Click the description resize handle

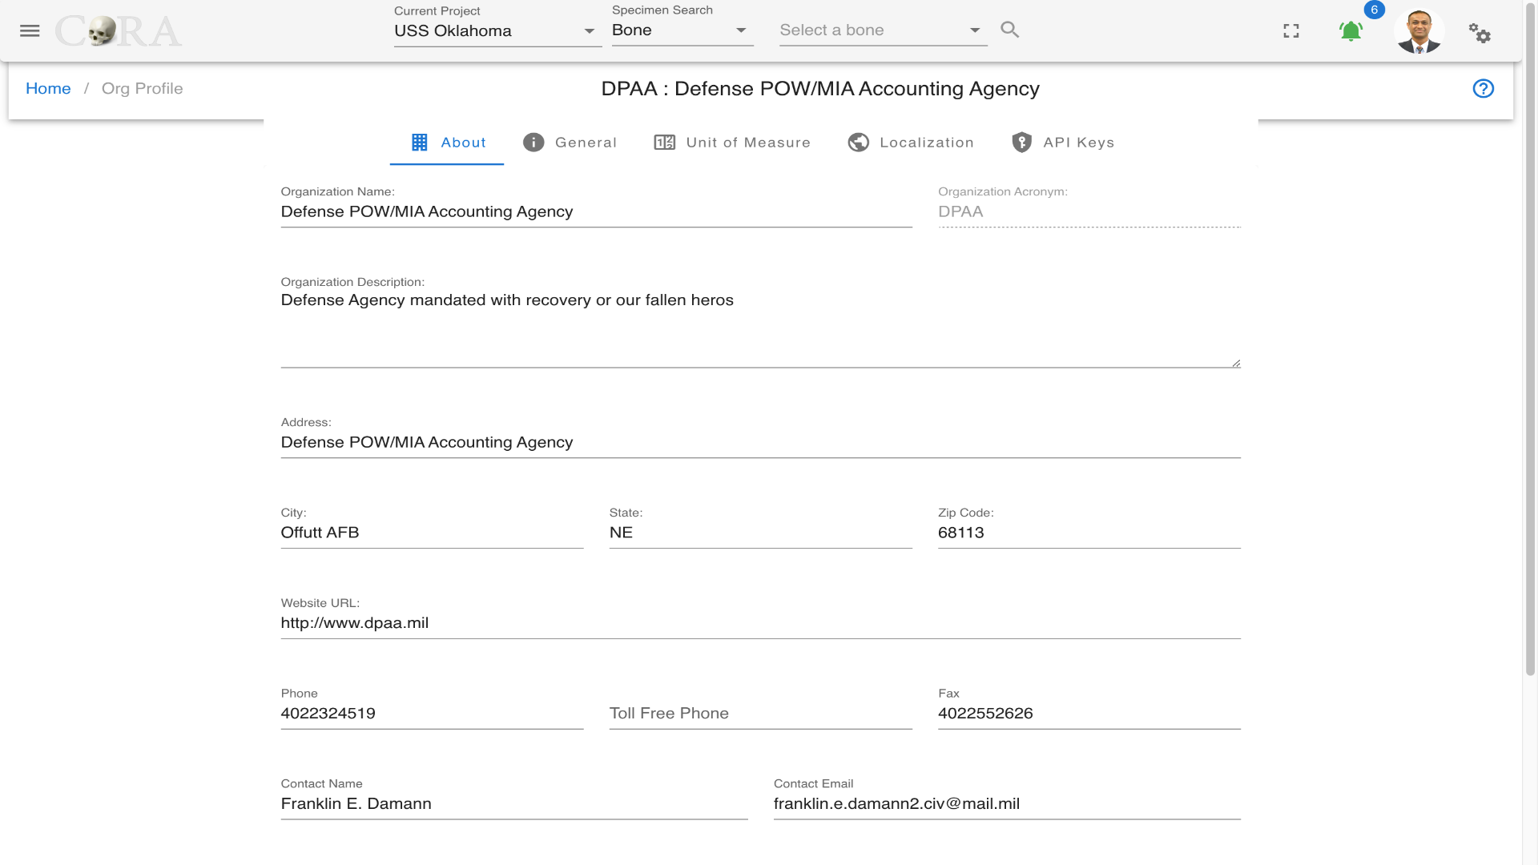pos(1236,363)
